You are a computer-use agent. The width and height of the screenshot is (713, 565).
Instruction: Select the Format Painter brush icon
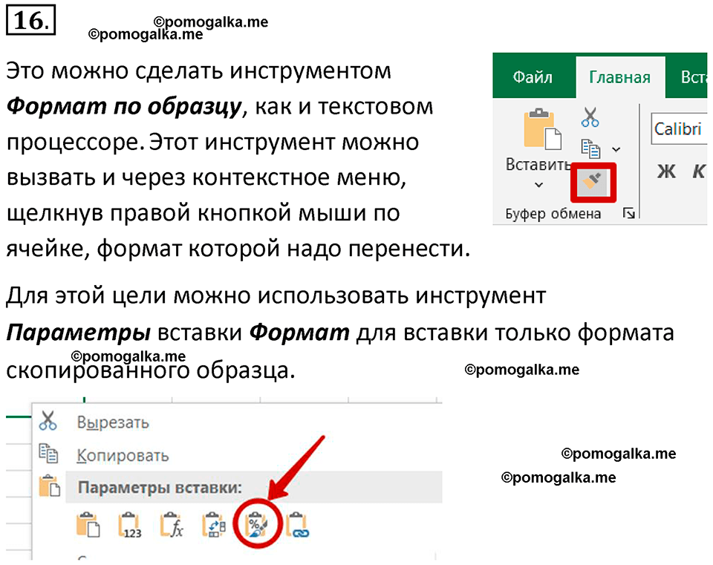pyautogui.click(x=593, y=183)
